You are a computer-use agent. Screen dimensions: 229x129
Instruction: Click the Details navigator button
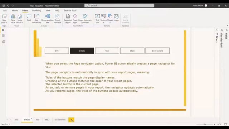(x=82, y=51)
